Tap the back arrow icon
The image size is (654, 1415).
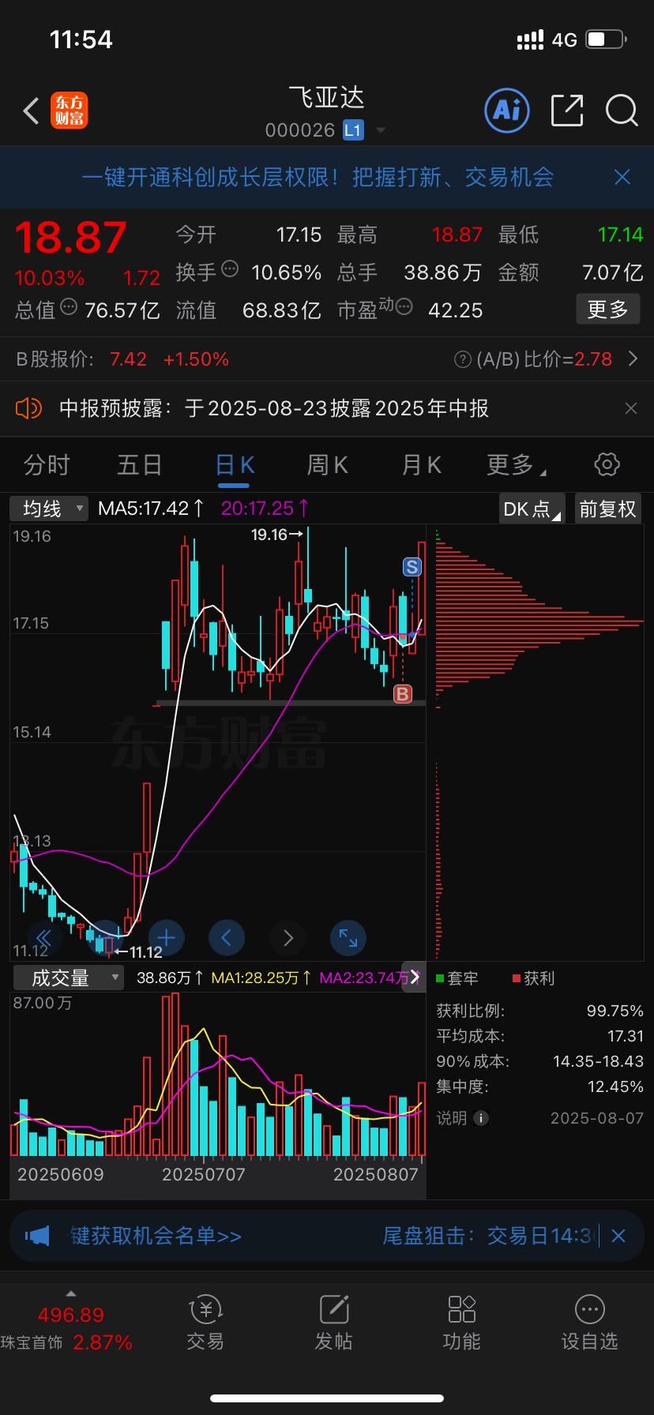pos(31,111)
